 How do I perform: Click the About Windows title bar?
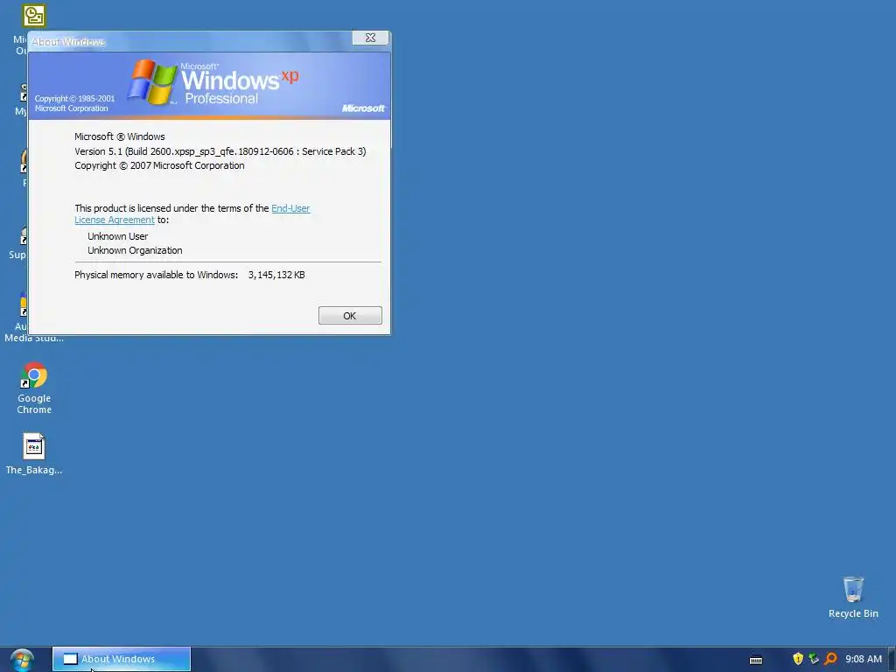pyautogui.click(x=189, y=41)
